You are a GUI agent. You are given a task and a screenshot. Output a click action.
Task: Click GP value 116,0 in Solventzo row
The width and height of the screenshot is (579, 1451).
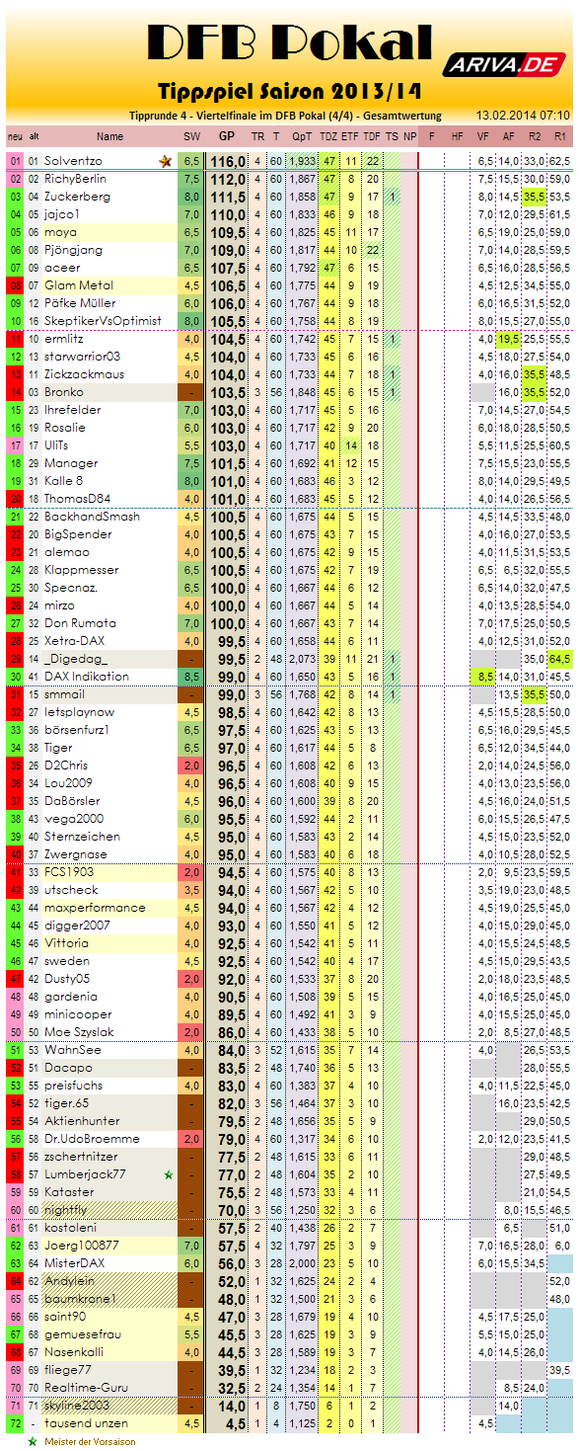click(228, 160)
